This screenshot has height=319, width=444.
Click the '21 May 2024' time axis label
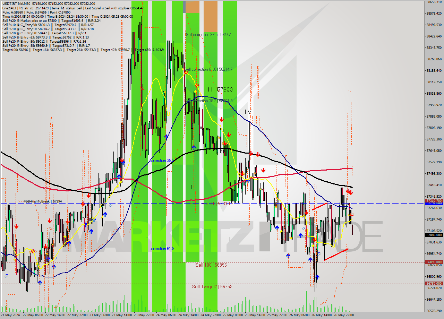coord(10,315)
